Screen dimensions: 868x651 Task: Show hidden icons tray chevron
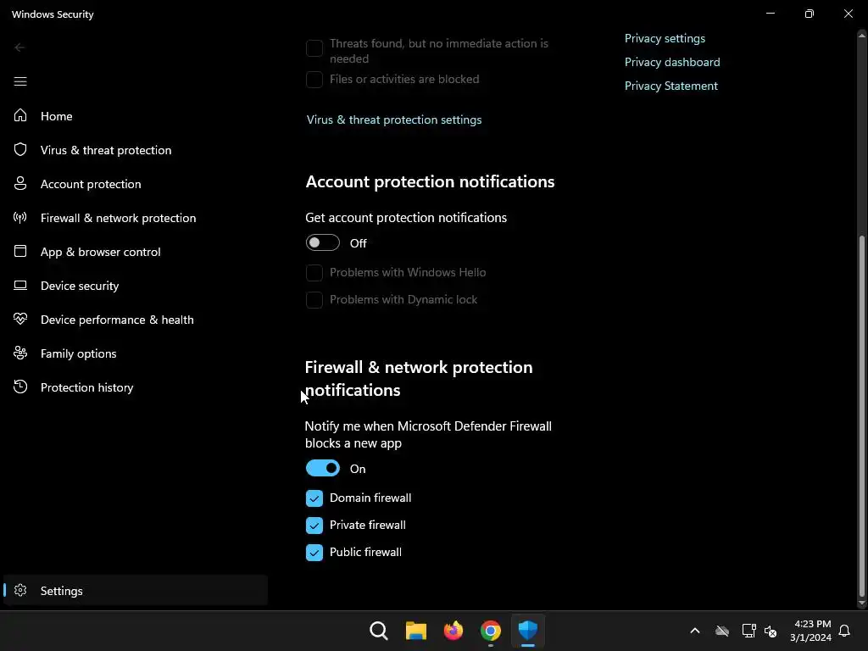click(x=695, y=631)
